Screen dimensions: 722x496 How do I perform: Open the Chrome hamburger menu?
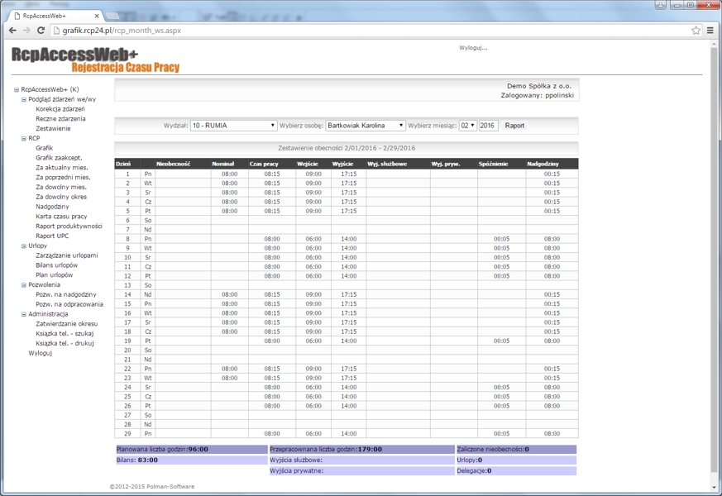click(710, 31)
